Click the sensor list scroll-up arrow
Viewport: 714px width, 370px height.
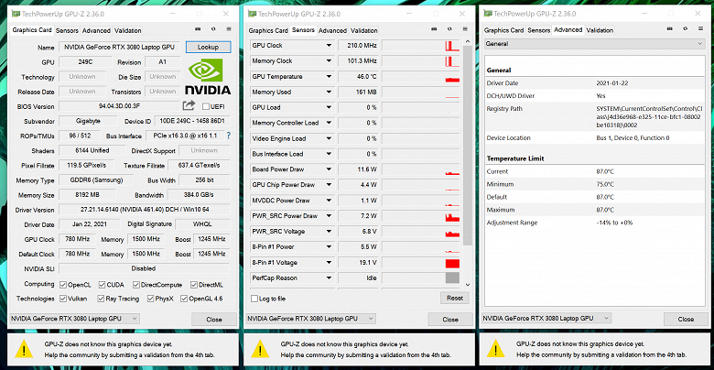[467, 42]
